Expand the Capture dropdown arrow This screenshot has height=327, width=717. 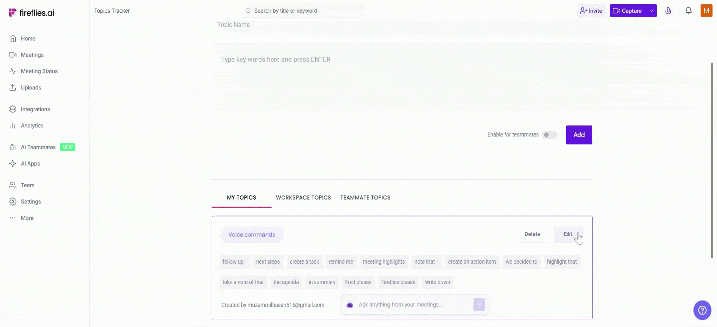[x=652, y=11]
